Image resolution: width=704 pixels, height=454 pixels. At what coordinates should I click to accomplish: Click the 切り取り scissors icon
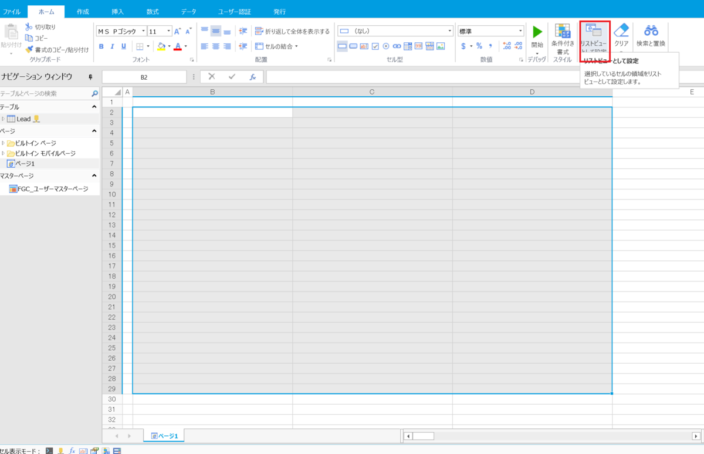28,26
